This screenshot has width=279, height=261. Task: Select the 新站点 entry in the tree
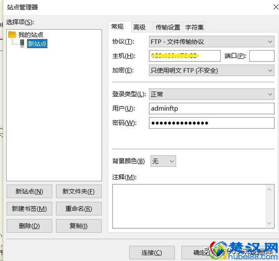(x=37, y=44)
